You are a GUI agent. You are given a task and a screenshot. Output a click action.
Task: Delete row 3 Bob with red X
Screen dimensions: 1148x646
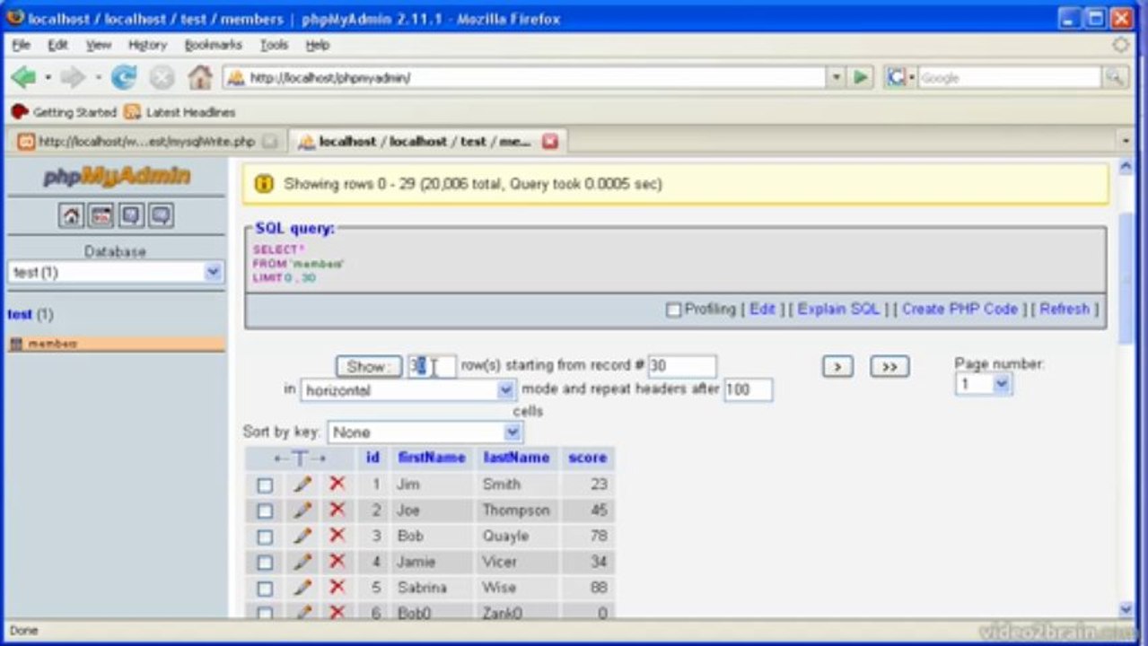coord(337,536)
